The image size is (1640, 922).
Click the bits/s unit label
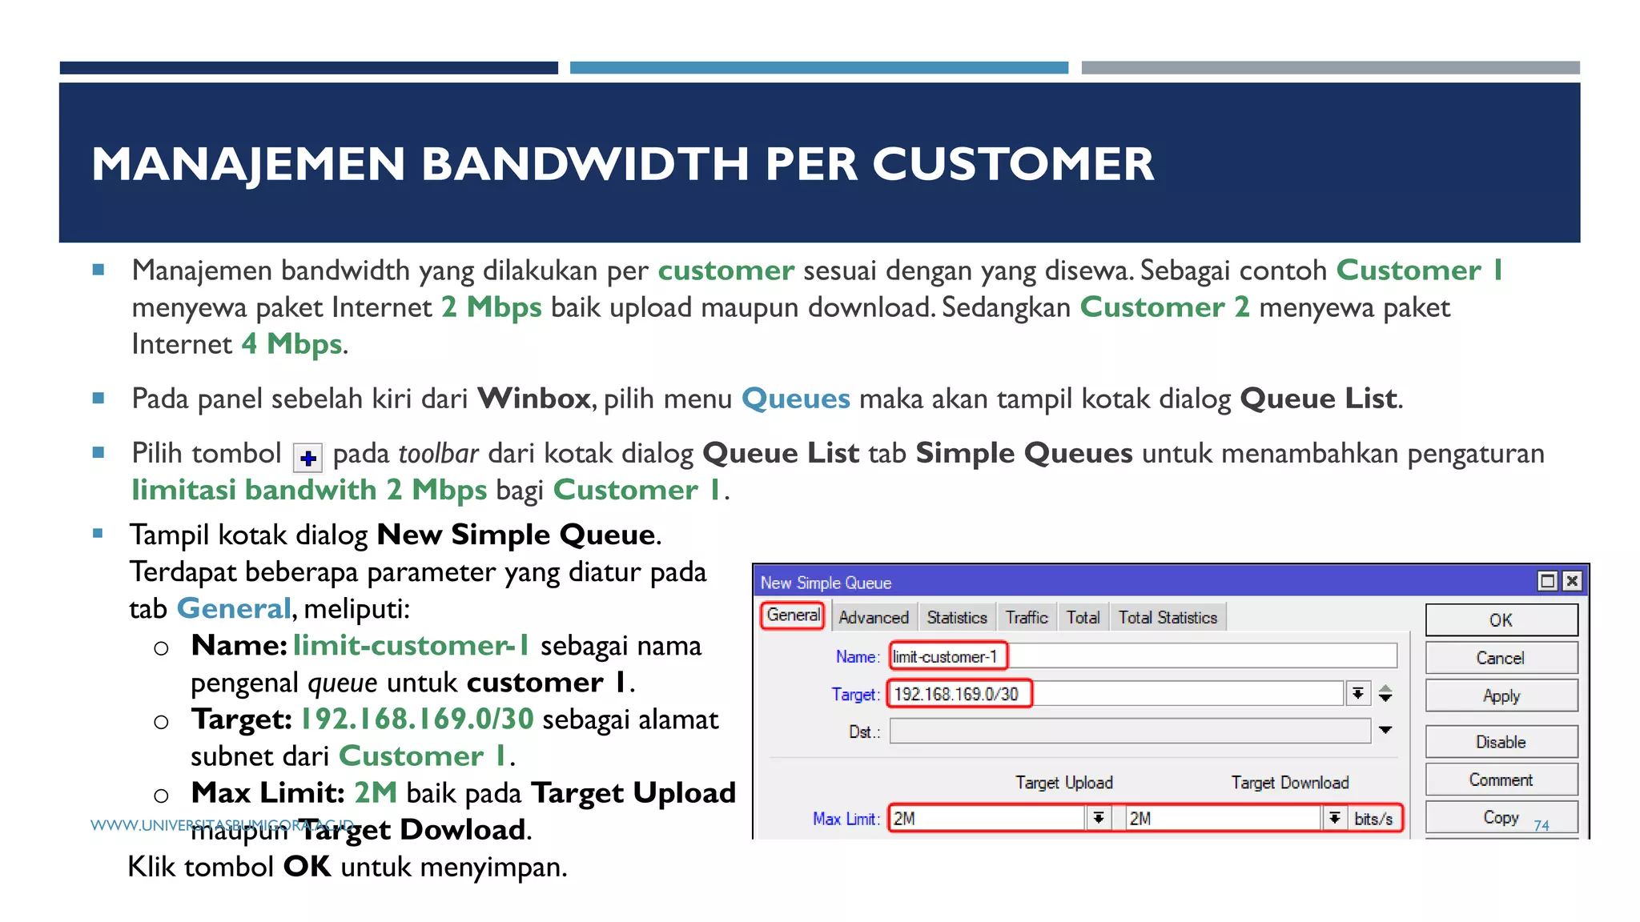point(1373,819)
